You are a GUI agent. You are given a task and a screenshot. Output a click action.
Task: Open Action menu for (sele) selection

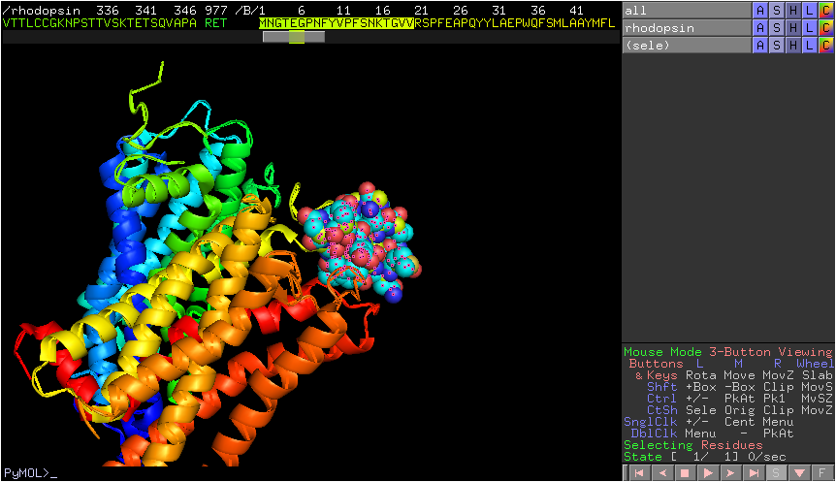[x=759, y=46]
